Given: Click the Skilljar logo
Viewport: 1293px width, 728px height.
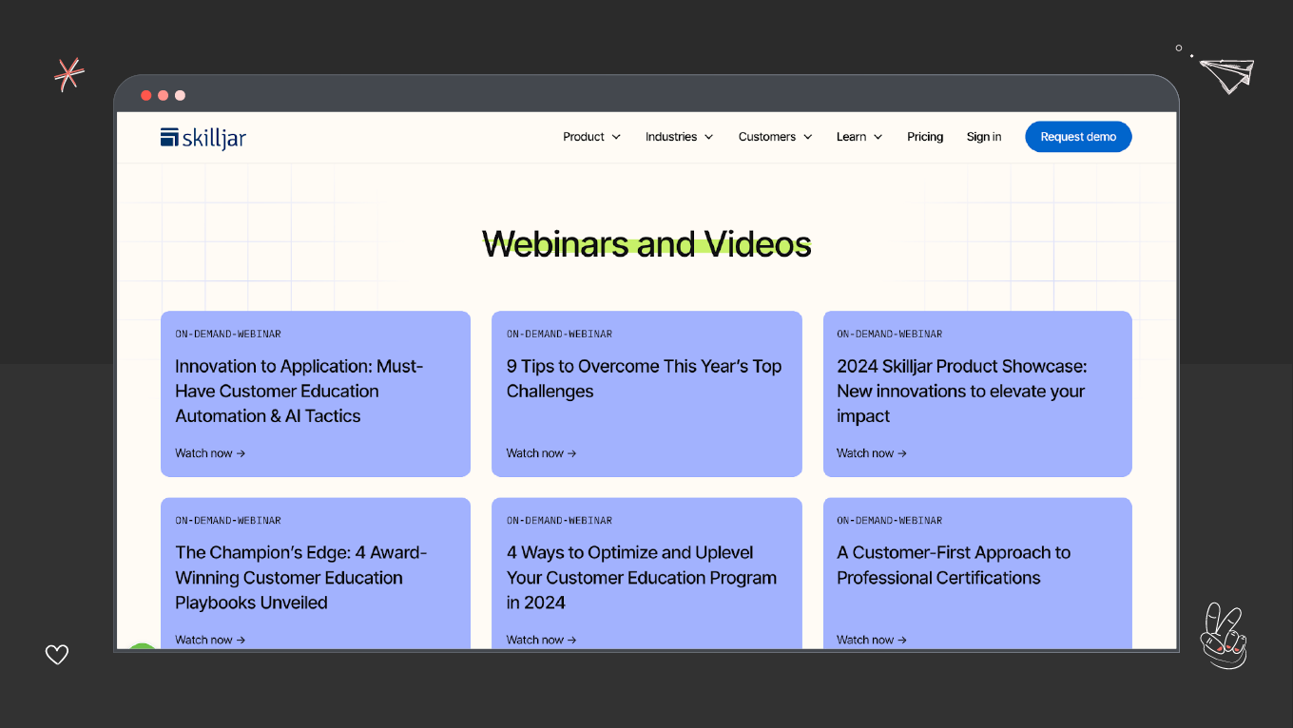Looking at the screenshot, I should coord(203,136).
